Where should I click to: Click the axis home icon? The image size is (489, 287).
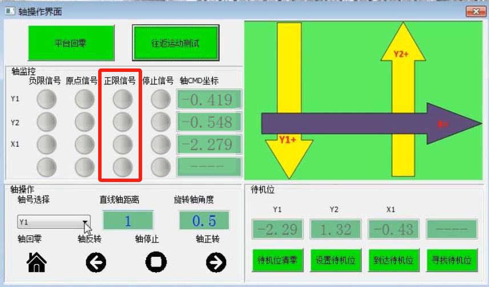(x=37, y=262)
